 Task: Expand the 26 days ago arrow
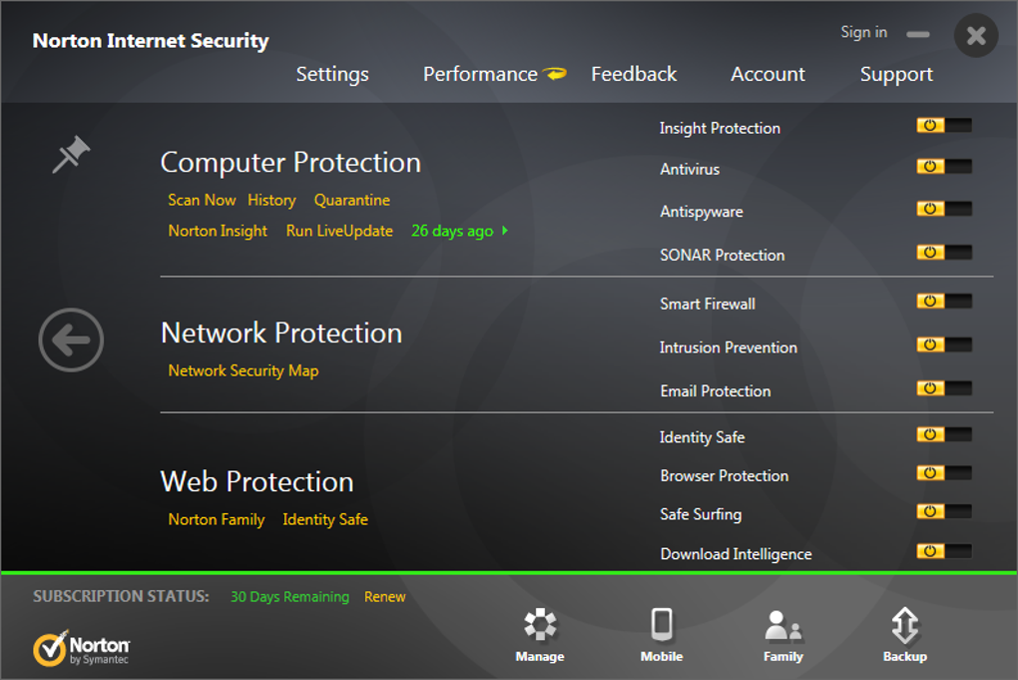point(505,231)
